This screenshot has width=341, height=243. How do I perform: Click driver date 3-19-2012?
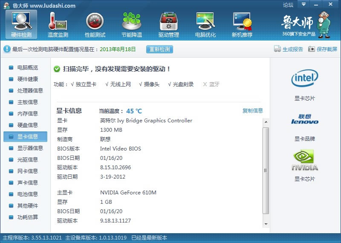click(x=113, y=176)
